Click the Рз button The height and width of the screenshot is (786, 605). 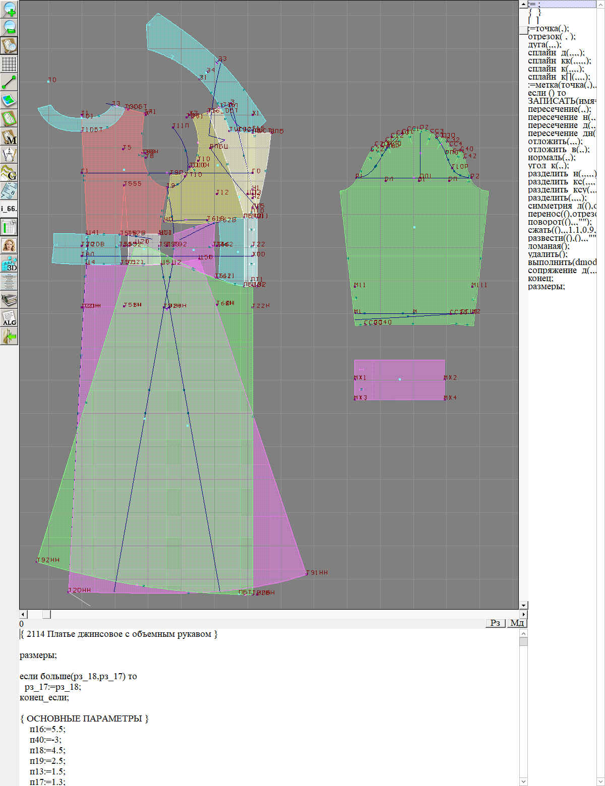tap(495, 623)
